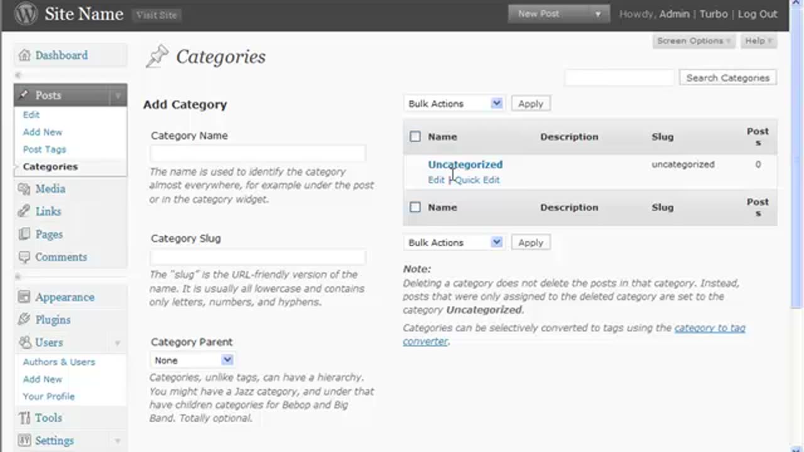Click the Users people icon
This screenshot has width=804, height=452.
tap(24, 342)
